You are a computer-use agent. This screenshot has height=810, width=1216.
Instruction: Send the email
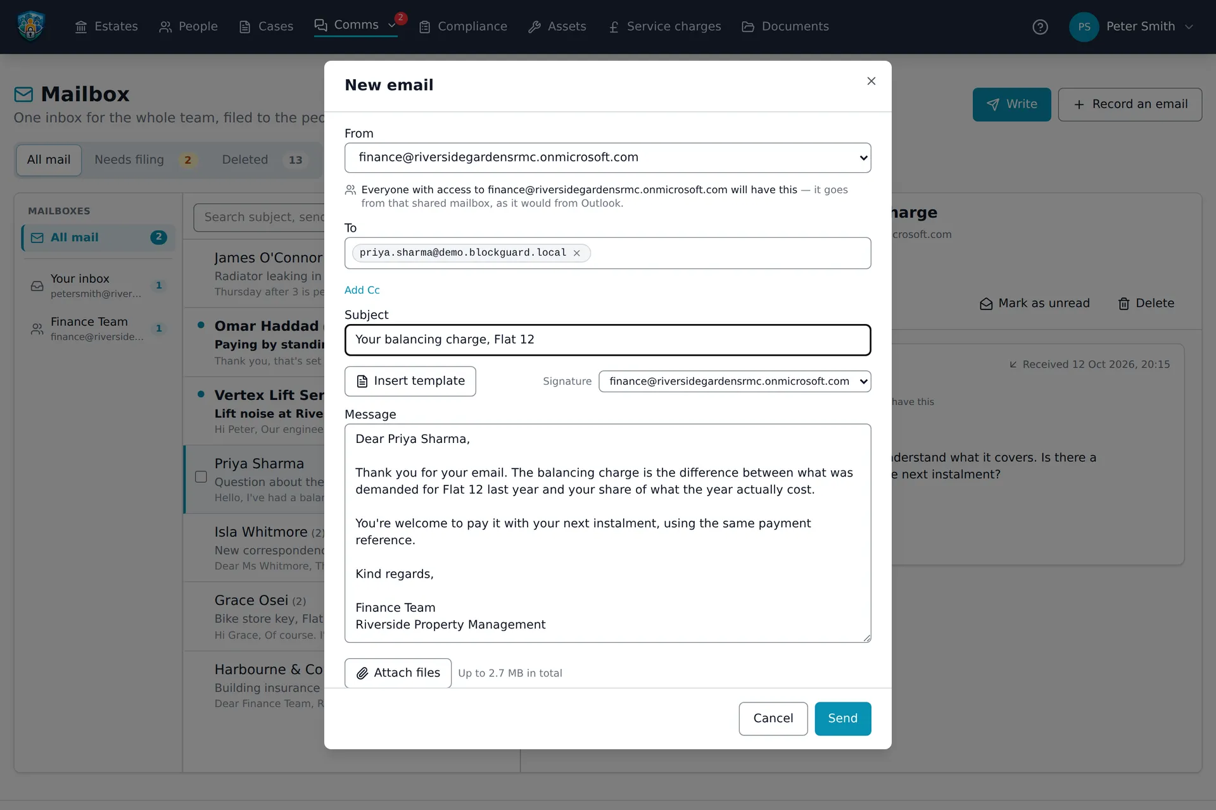(842, 718)
